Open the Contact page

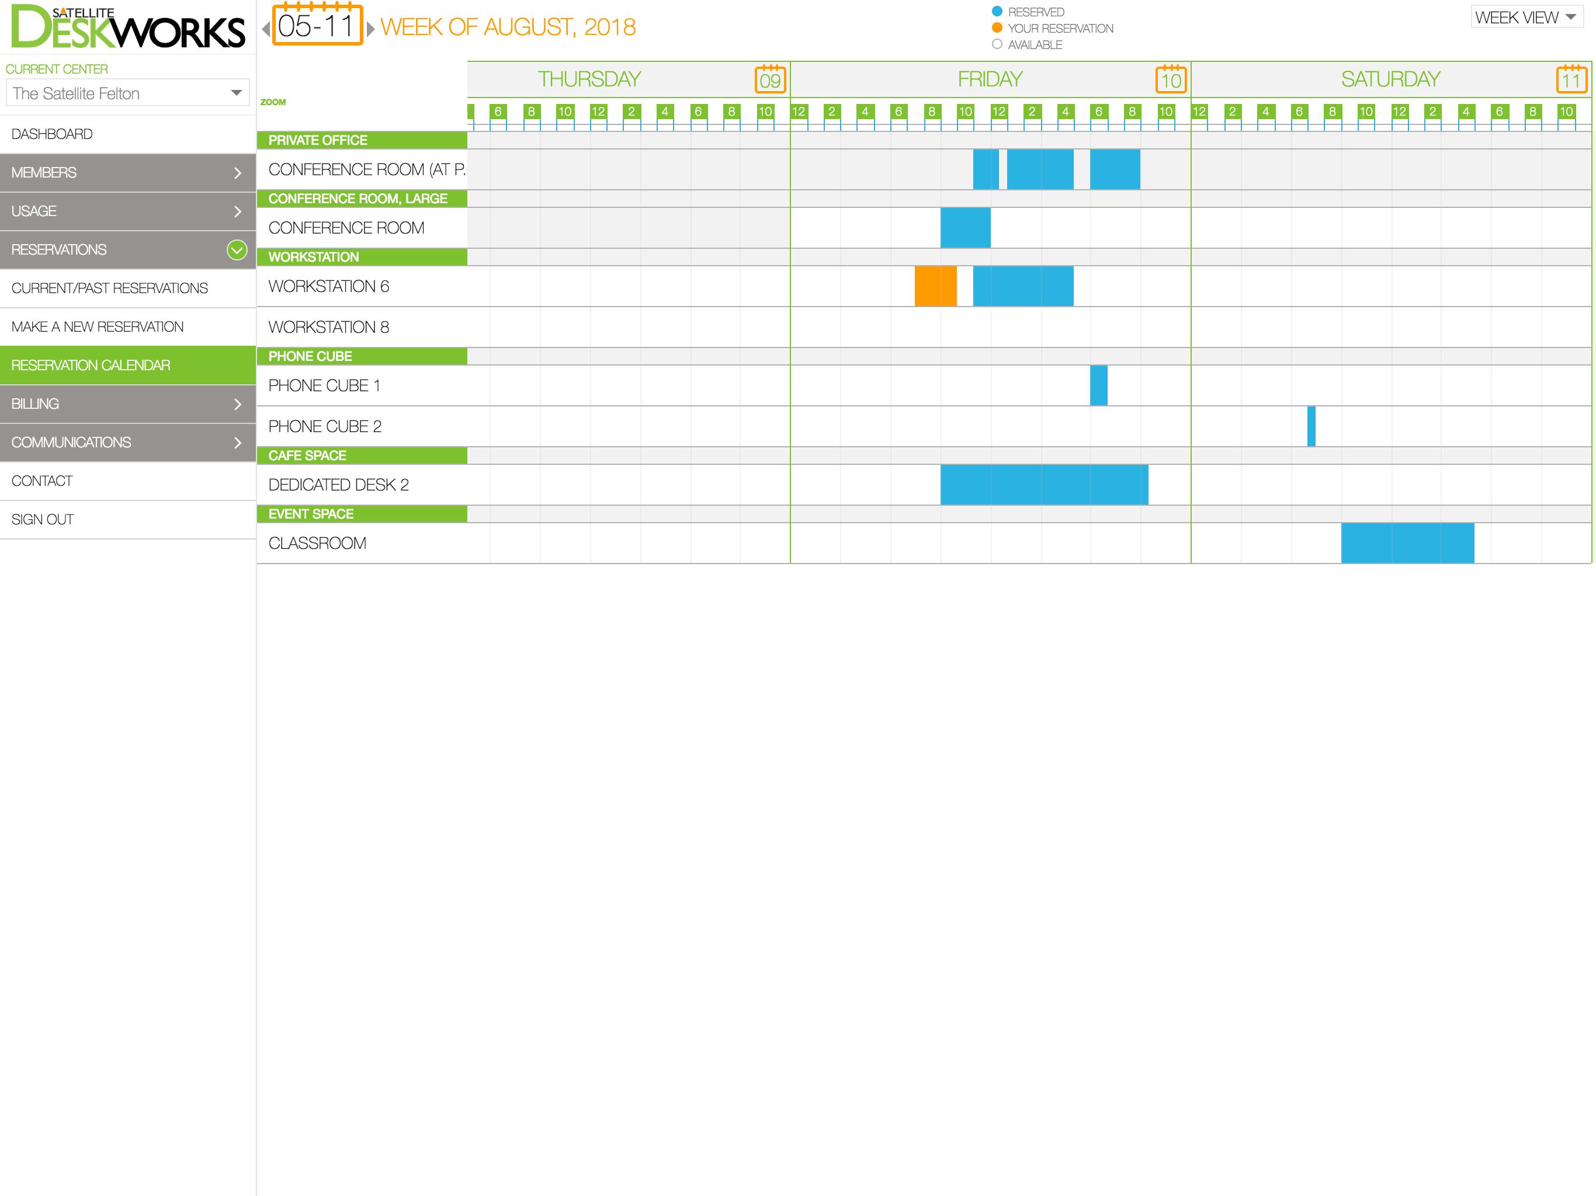pos(128,481)
